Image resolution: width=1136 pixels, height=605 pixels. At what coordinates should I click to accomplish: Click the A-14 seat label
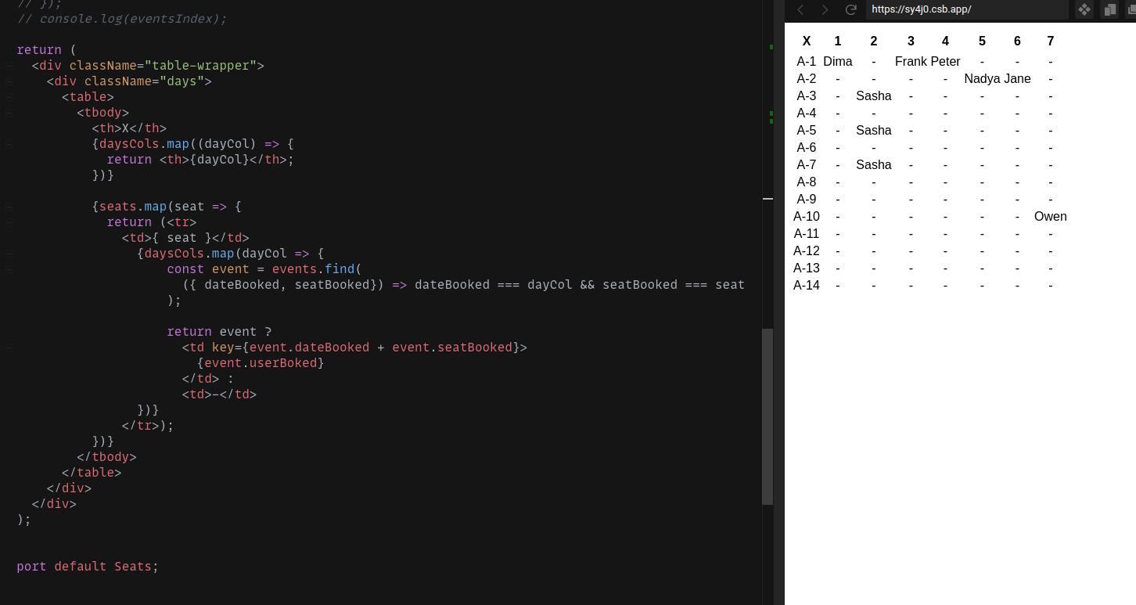(807, 285)
